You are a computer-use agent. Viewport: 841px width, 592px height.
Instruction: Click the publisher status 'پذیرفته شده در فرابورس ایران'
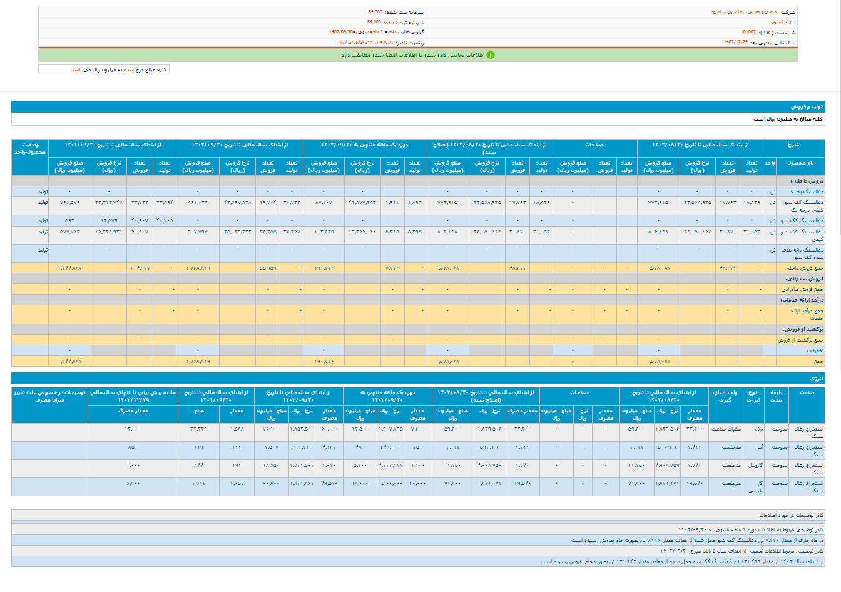coord(365,42)
